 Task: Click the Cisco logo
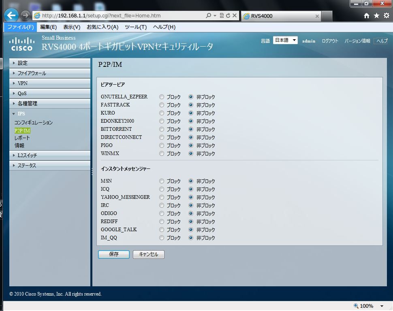coord(22,44)
